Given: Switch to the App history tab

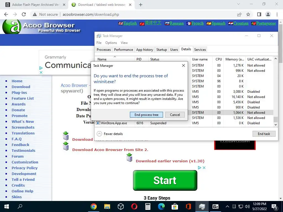Looking at the screenshot, I should point(145,50).
